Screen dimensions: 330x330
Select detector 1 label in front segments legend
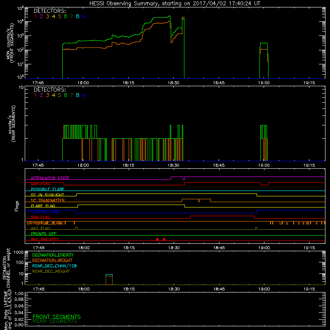(35, 16)
